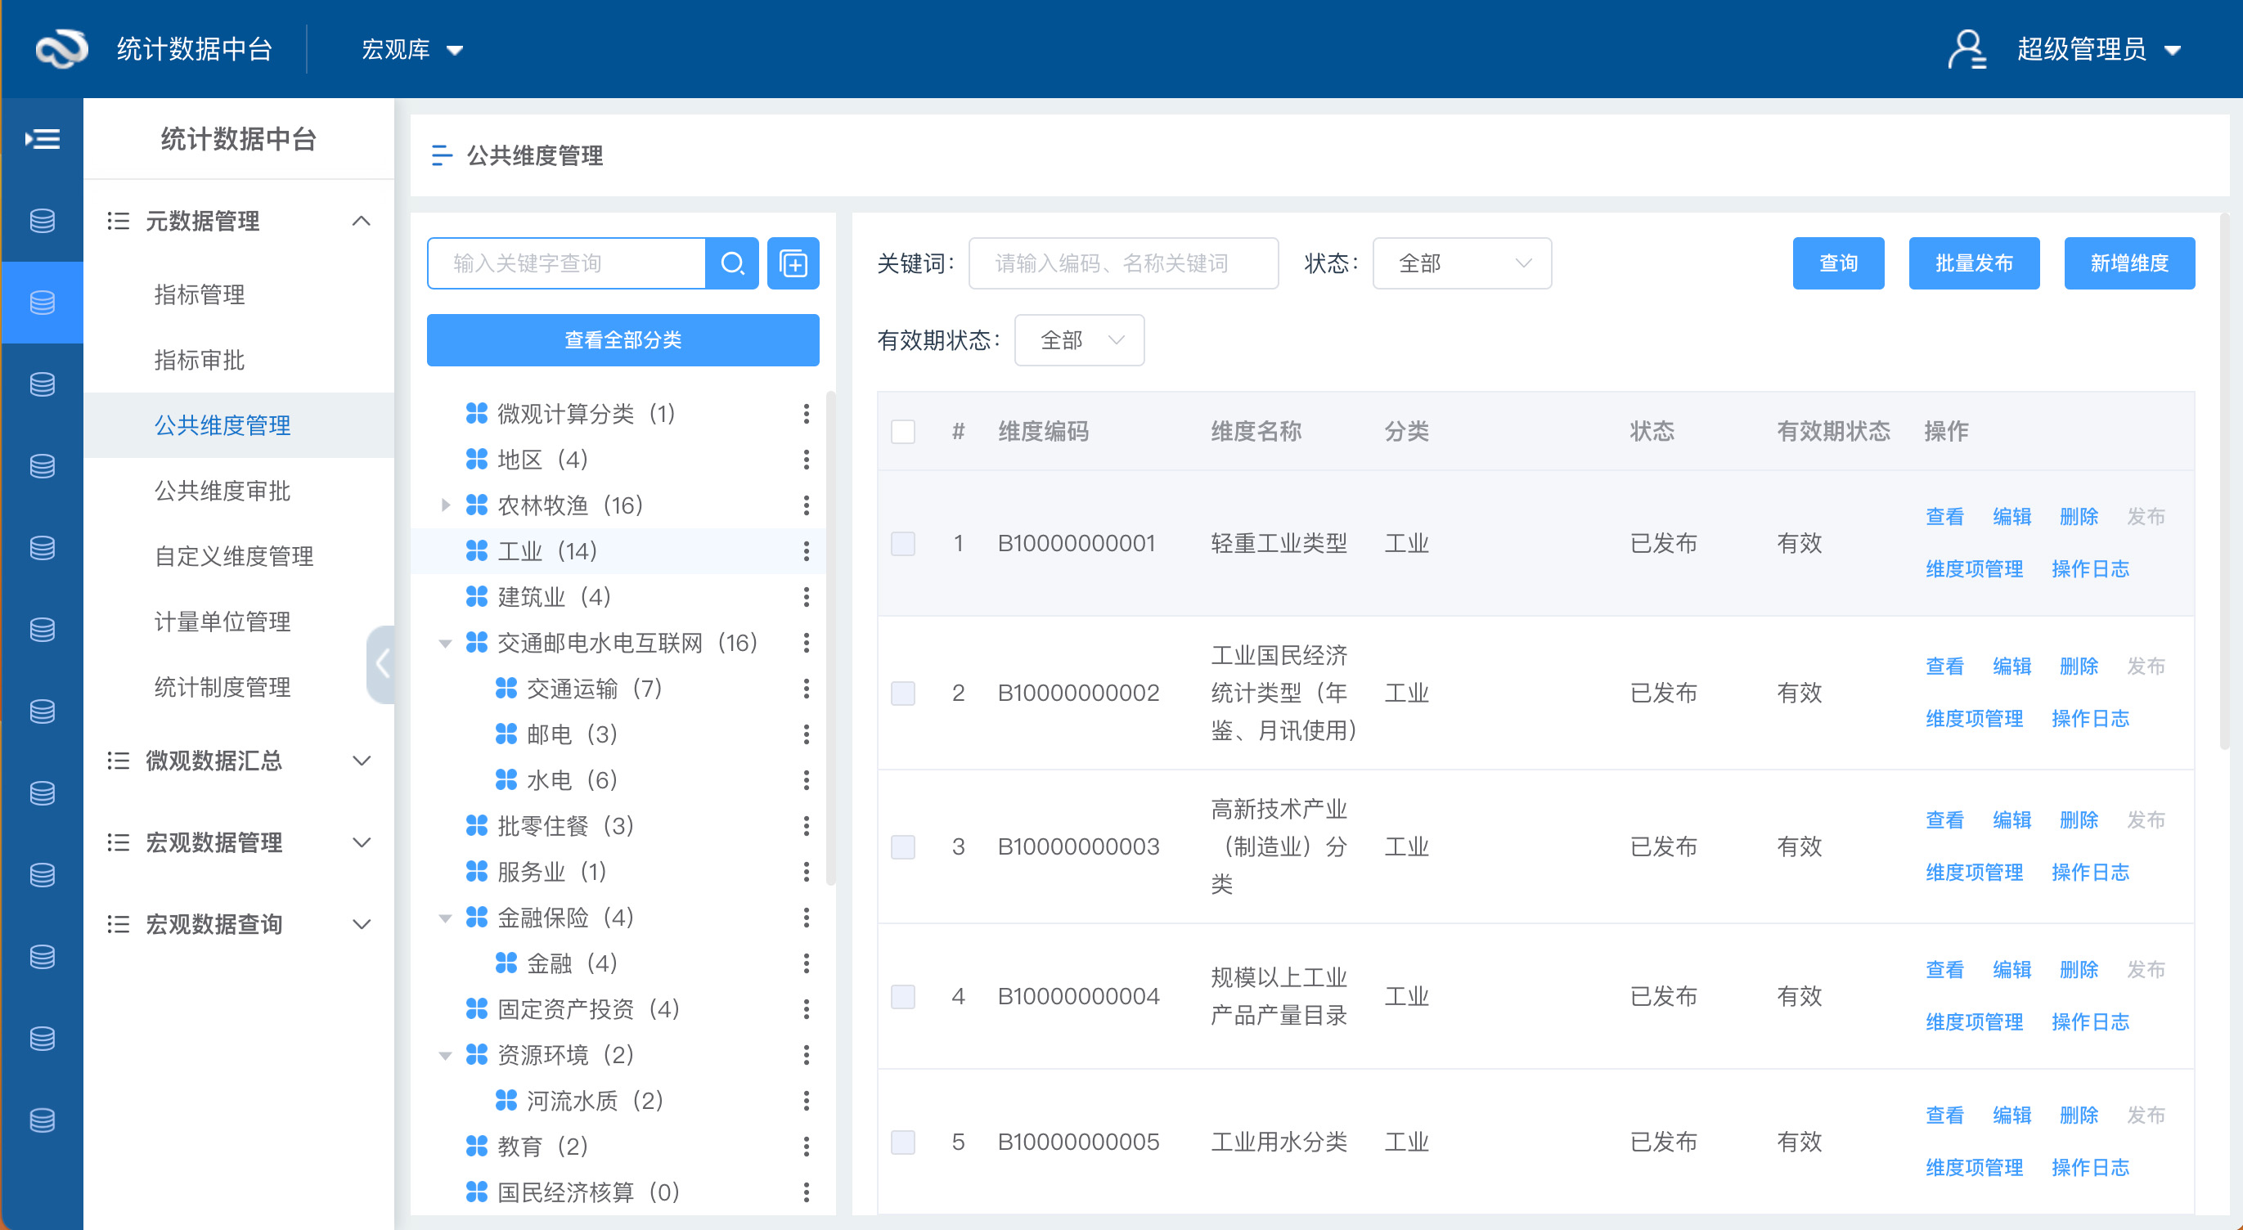
Task: Expand the 宏观数据管理 menu section
Action: click(214, 842)
